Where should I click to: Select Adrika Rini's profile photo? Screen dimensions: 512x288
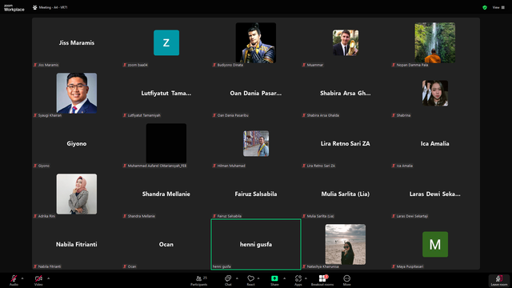point(77,194)
